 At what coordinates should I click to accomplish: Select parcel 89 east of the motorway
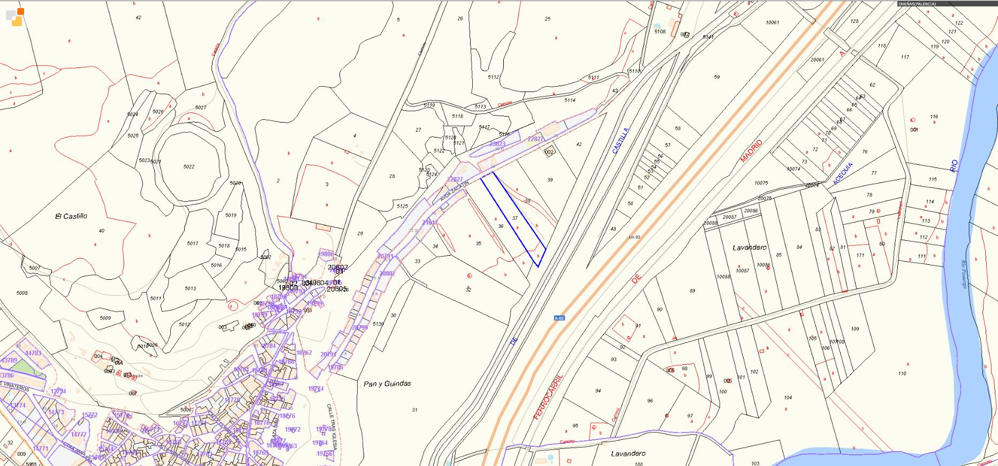coord(692,291)
